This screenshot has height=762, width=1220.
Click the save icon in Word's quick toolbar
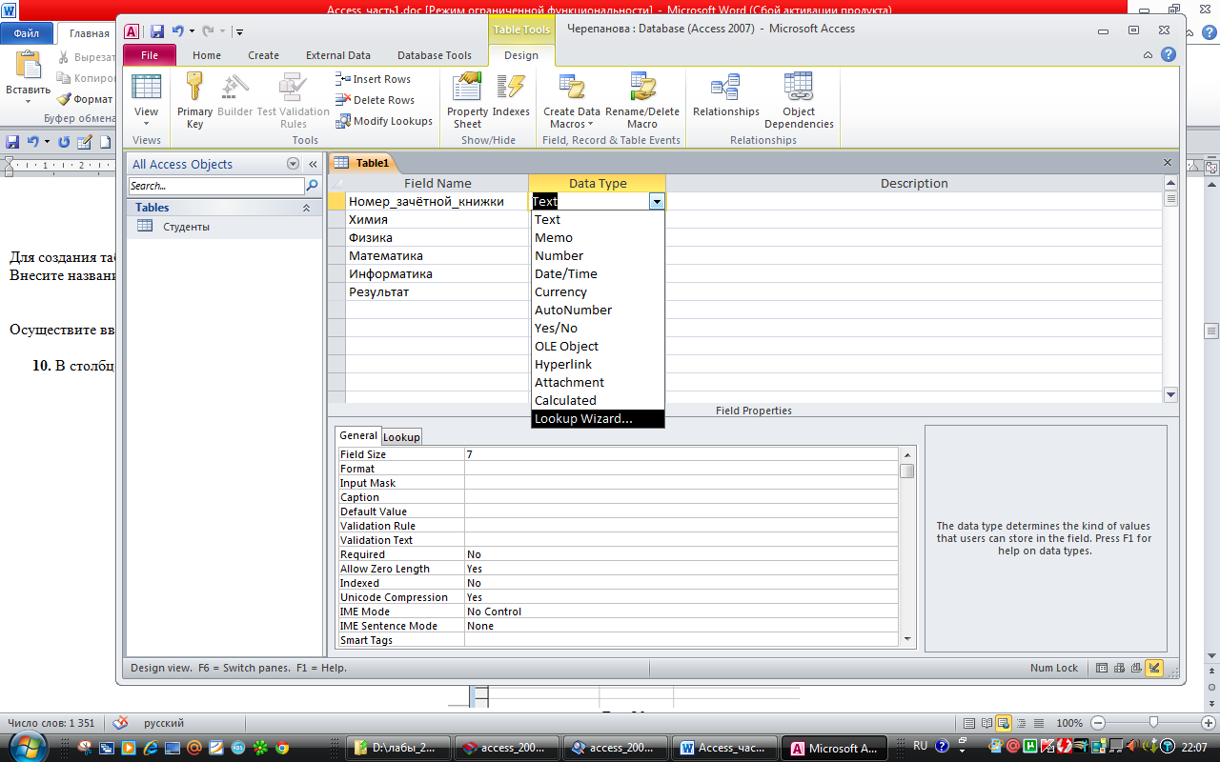click(x=12, y=142)
